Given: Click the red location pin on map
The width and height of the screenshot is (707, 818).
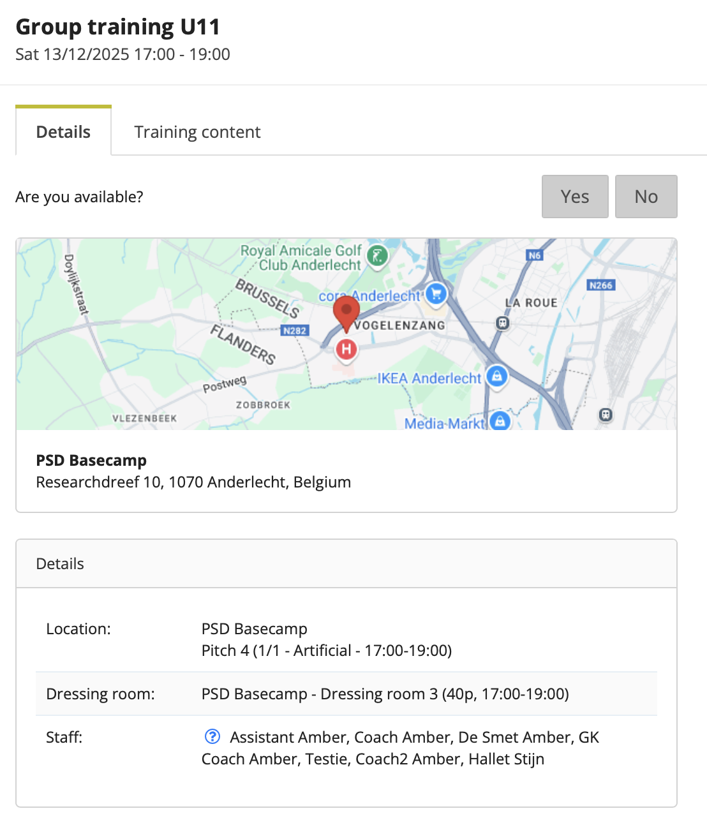Looking at the screenshot, I should click(x=346, y=312).
